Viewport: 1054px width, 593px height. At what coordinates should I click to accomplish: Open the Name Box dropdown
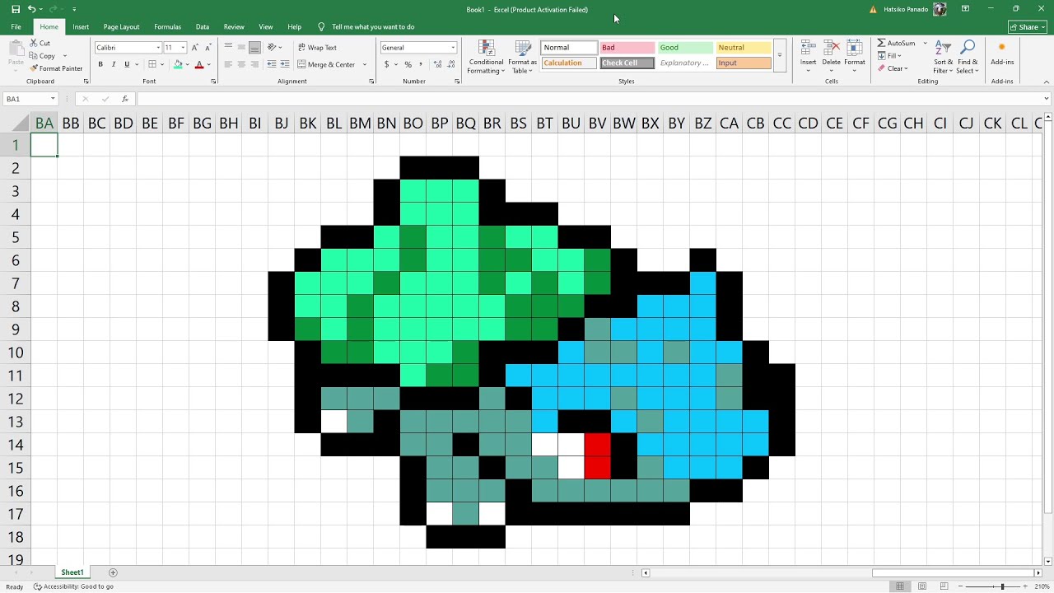coord(53,99)
